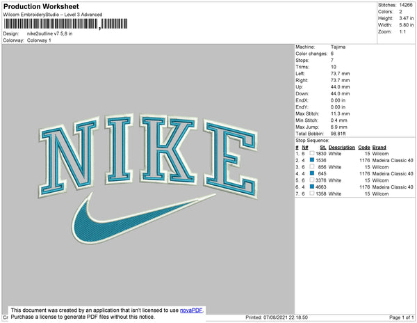Select stitch count 856 in stop row 3
Screen dimensions: 417x323
322,167
